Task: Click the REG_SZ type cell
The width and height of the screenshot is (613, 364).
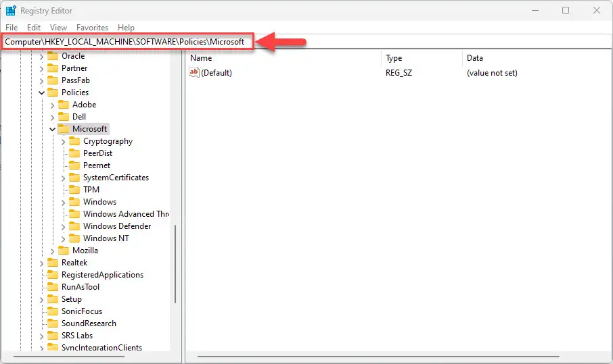Action: pyautogui.click(x=399, y=73)
